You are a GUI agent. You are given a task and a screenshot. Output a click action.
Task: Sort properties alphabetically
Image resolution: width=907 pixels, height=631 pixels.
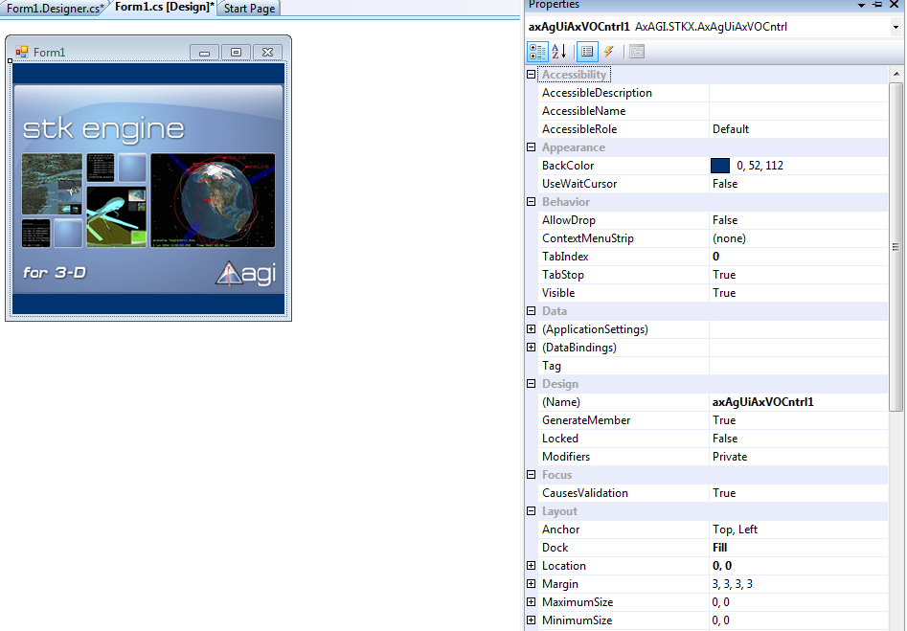559,52
